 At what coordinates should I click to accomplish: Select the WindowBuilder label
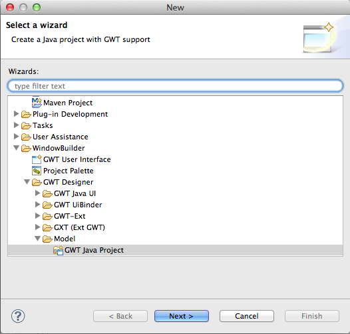tap(59, 148)
